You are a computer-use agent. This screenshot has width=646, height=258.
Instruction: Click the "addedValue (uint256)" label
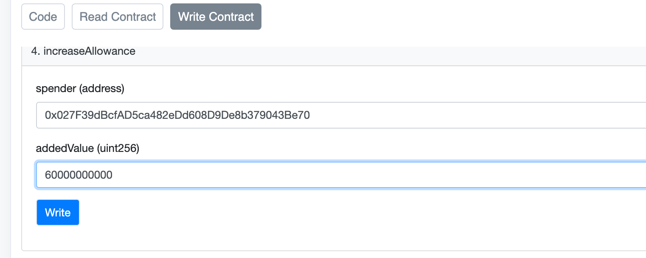click(x=87, y=149)
